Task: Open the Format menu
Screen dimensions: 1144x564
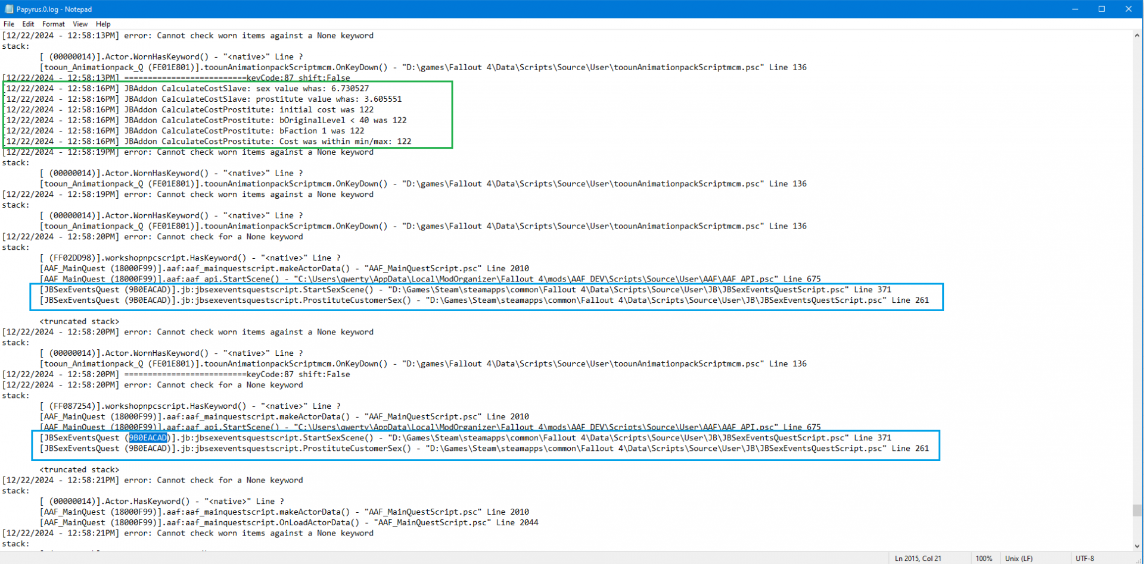Action: (53, 24)
